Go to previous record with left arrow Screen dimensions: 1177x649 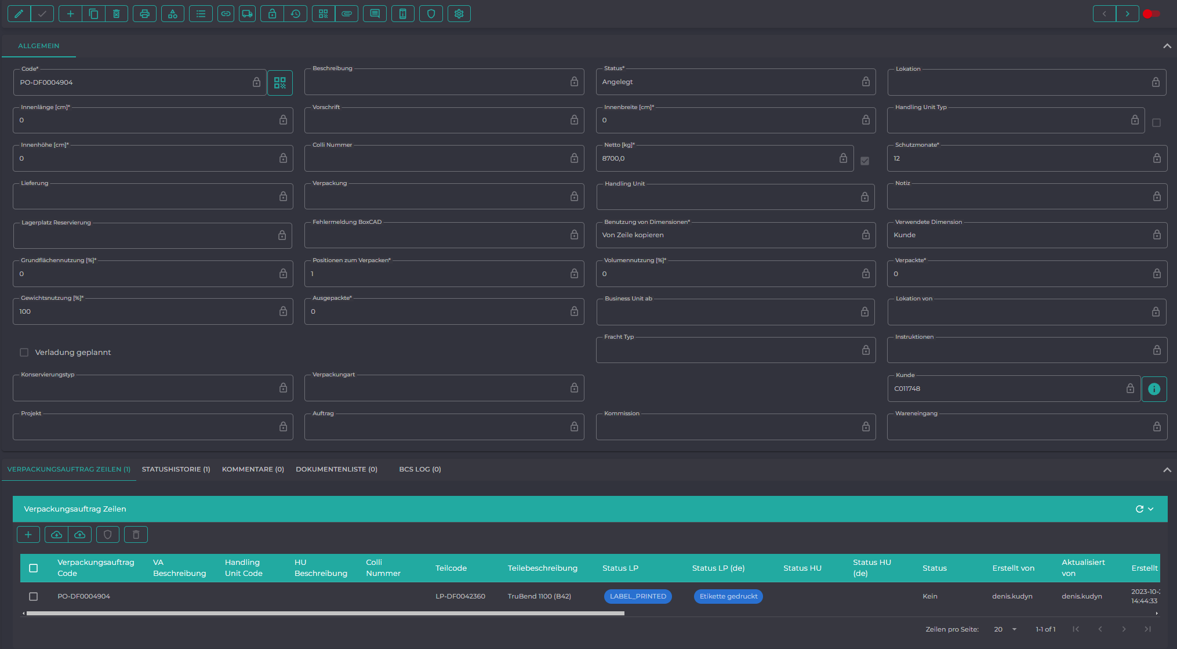[x=1105, y=14]
